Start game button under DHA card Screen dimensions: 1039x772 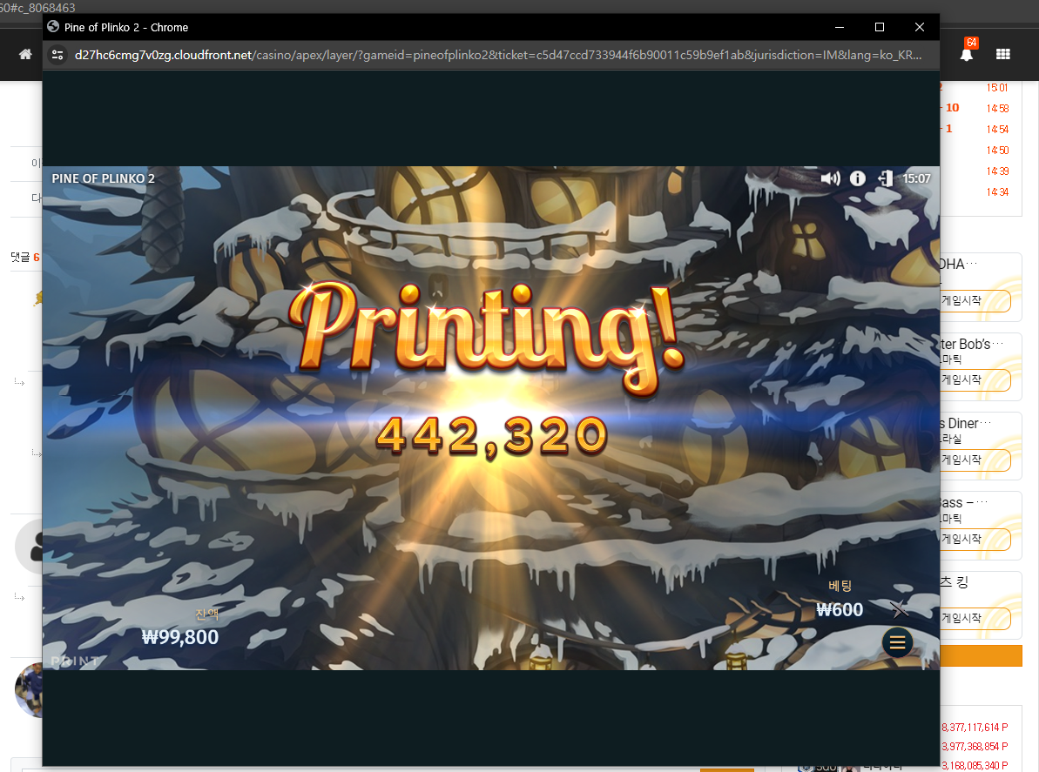[974, 300]
